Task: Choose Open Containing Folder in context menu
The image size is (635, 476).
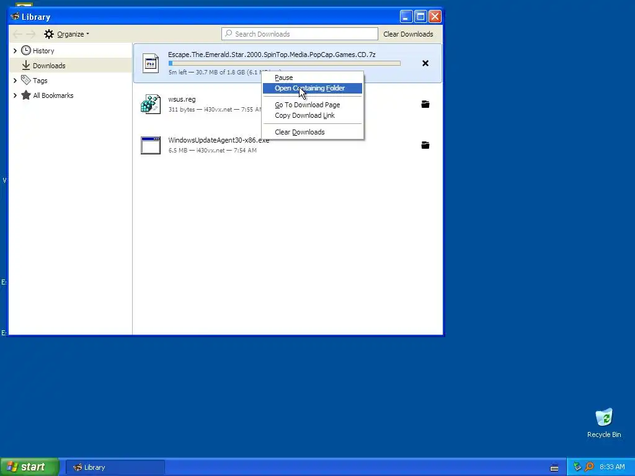Action: click(313, 88)
